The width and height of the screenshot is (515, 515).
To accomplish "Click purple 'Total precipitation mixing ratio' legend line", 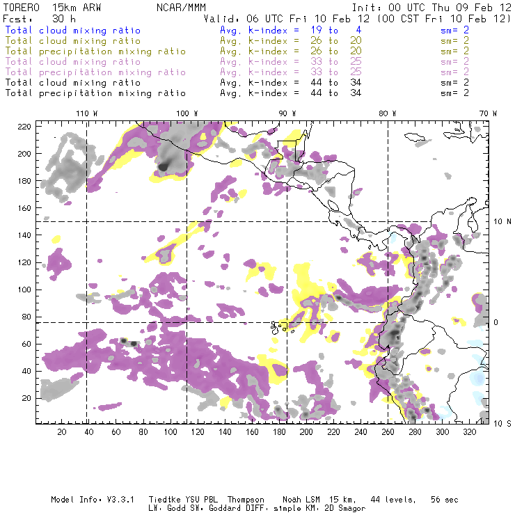I will click(95, 72).
